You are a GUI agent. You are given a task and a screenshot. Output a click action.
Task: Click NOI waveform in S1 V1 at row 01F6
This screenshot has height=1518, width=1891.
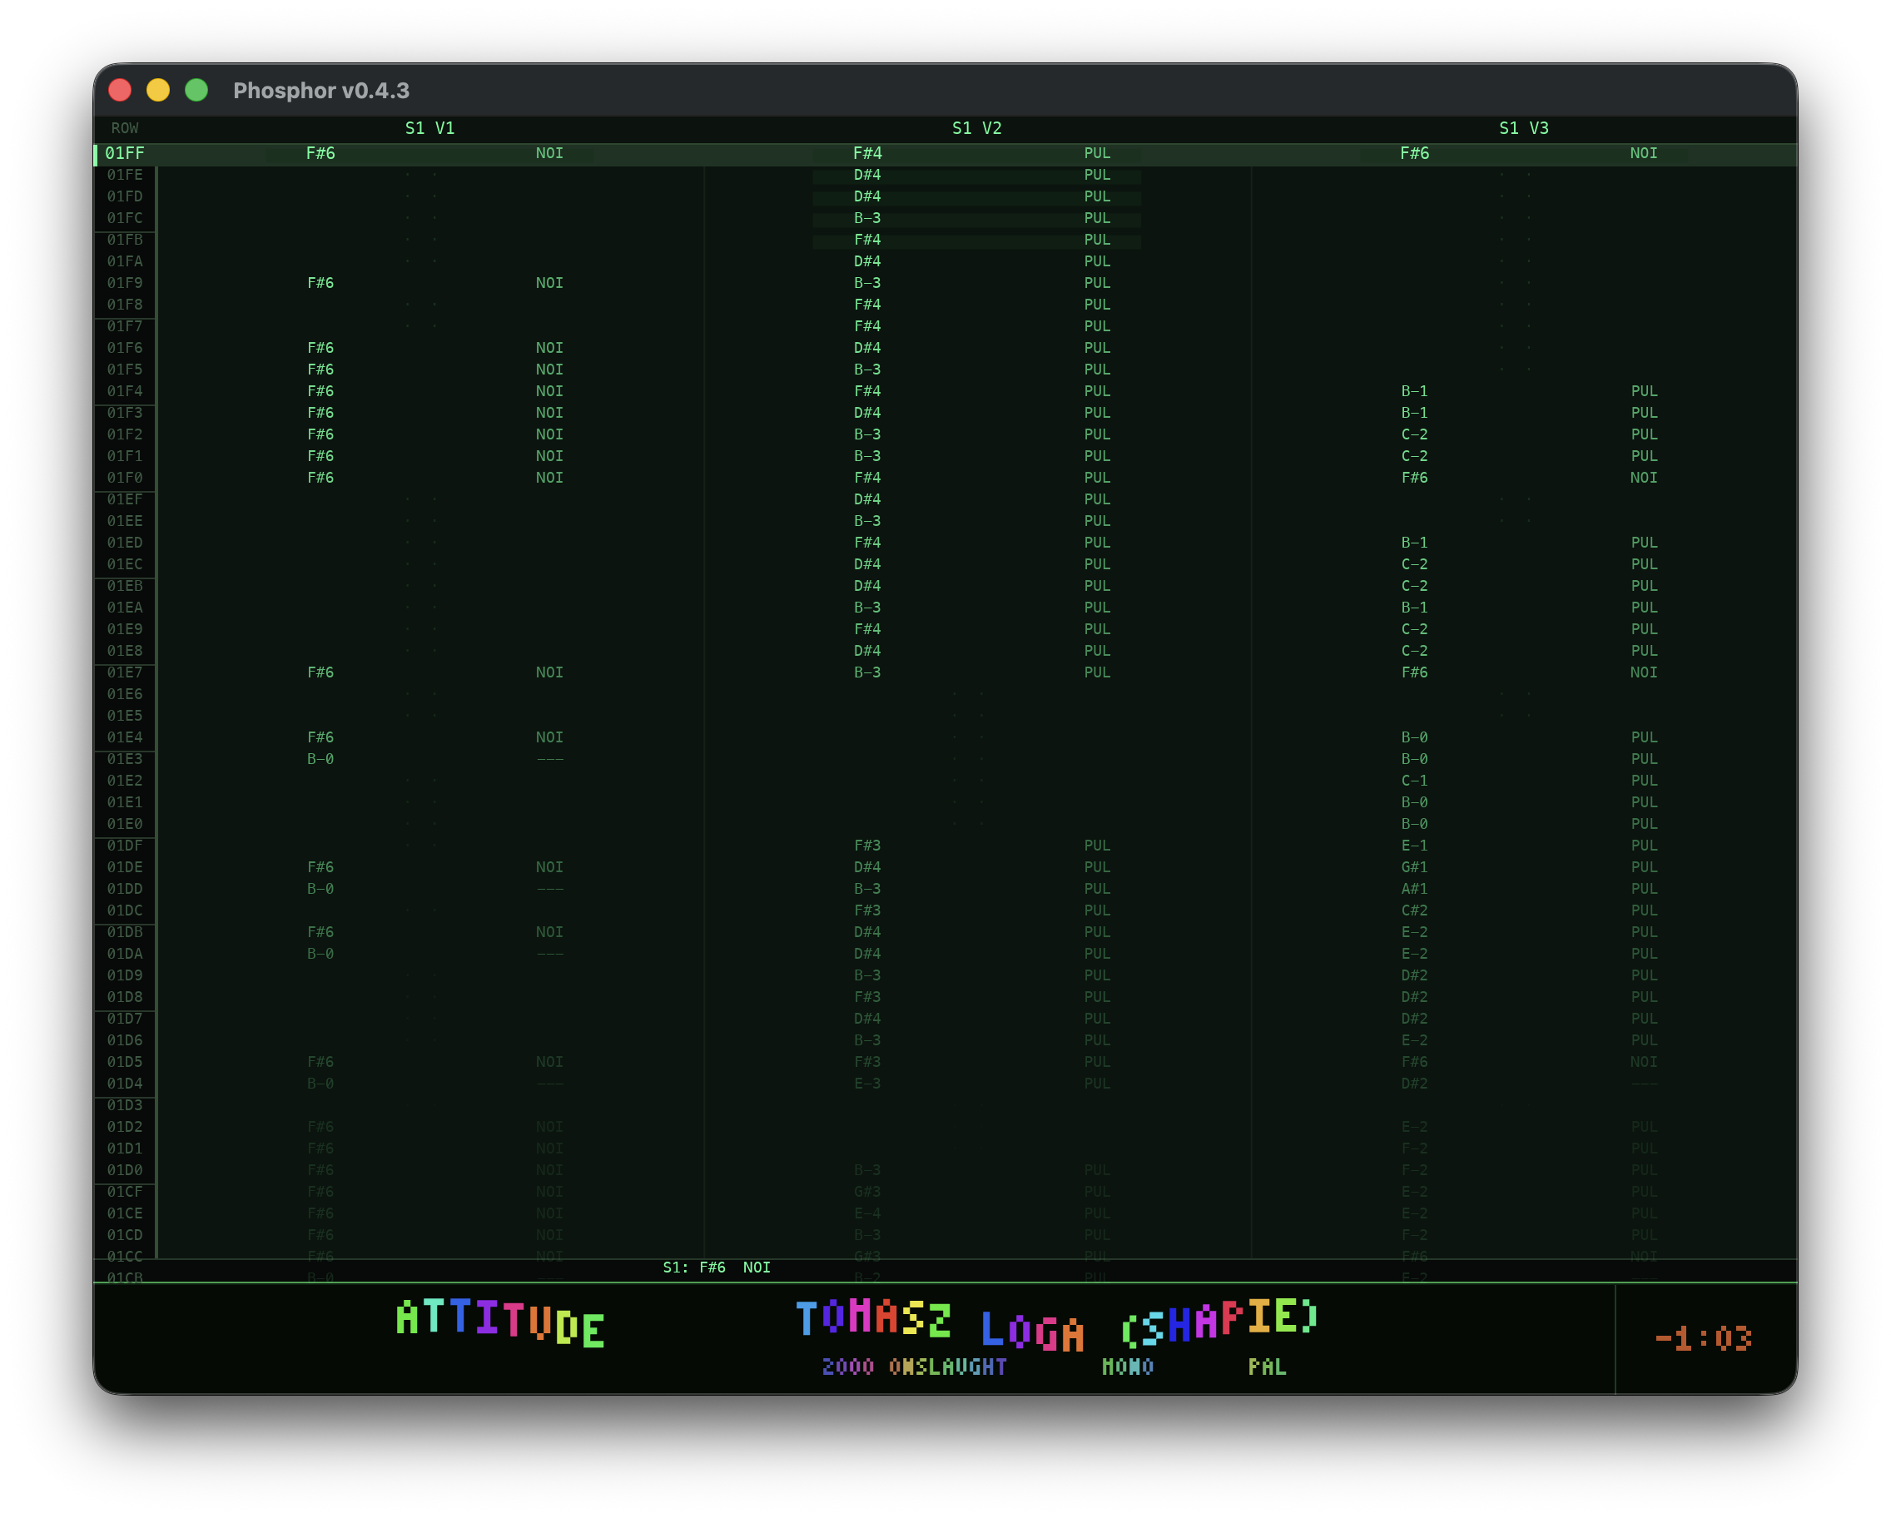550,348
